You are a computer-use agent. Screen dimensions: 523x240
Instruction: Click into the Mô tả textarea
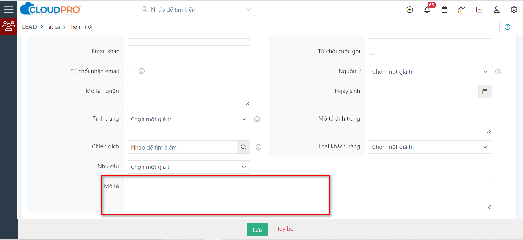click(309, 195)
